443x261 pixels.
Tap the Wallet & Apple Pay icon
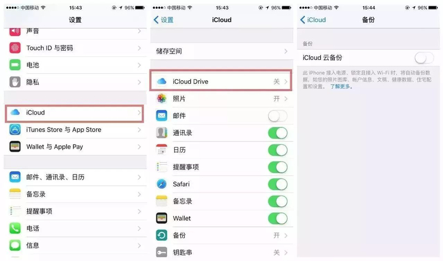tap(15, 147)
